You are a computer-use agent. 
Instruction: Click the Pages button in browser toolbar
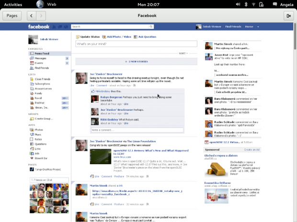(12, 16)
